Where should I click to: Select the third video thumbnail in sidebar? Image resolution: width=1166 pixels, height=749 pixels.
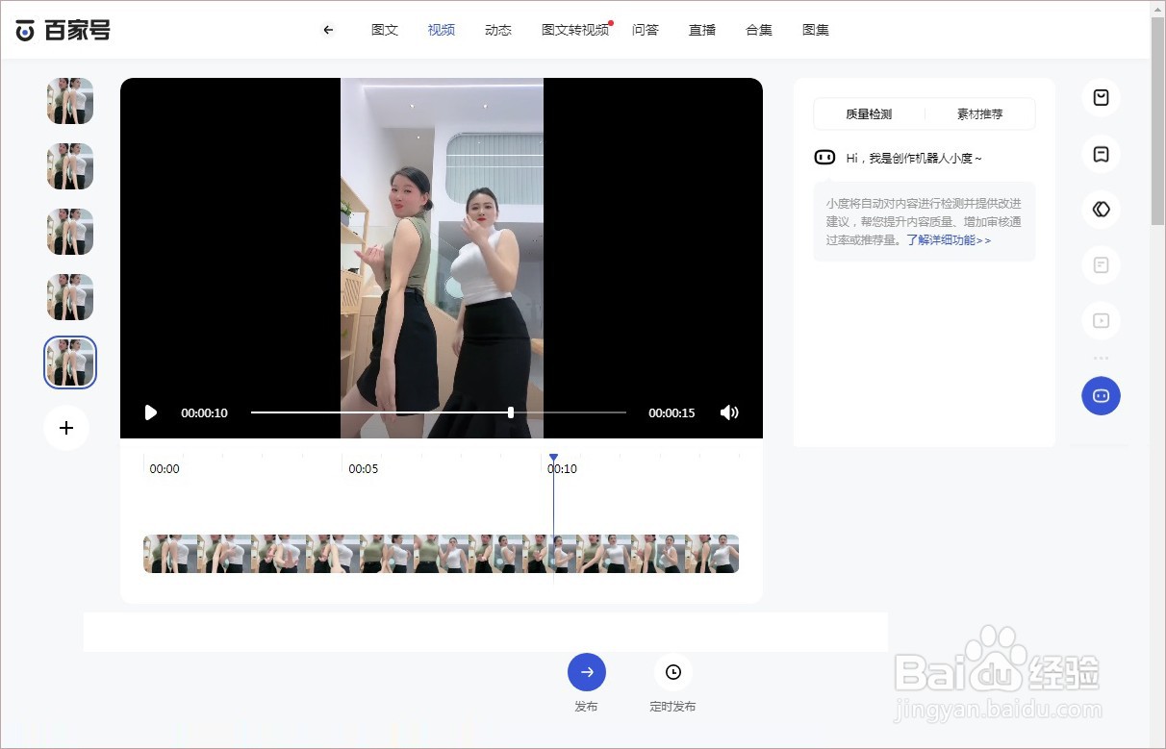[x=70, y=232]
